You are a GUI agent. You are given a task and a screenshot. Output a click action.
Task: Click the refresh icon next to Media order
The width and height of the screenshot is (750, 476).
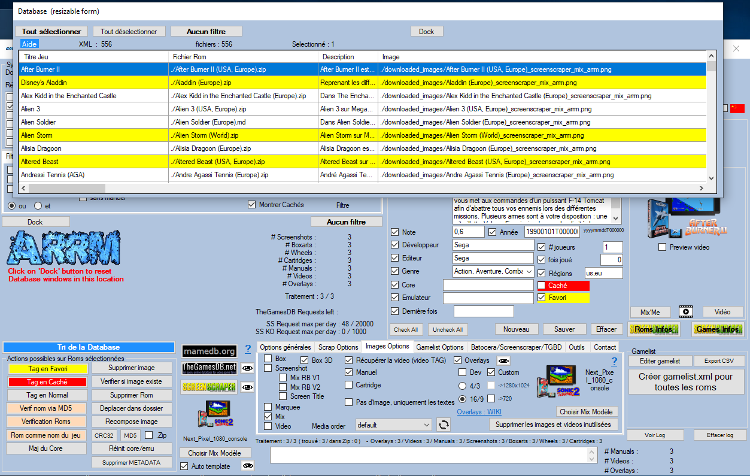point(444,425)
